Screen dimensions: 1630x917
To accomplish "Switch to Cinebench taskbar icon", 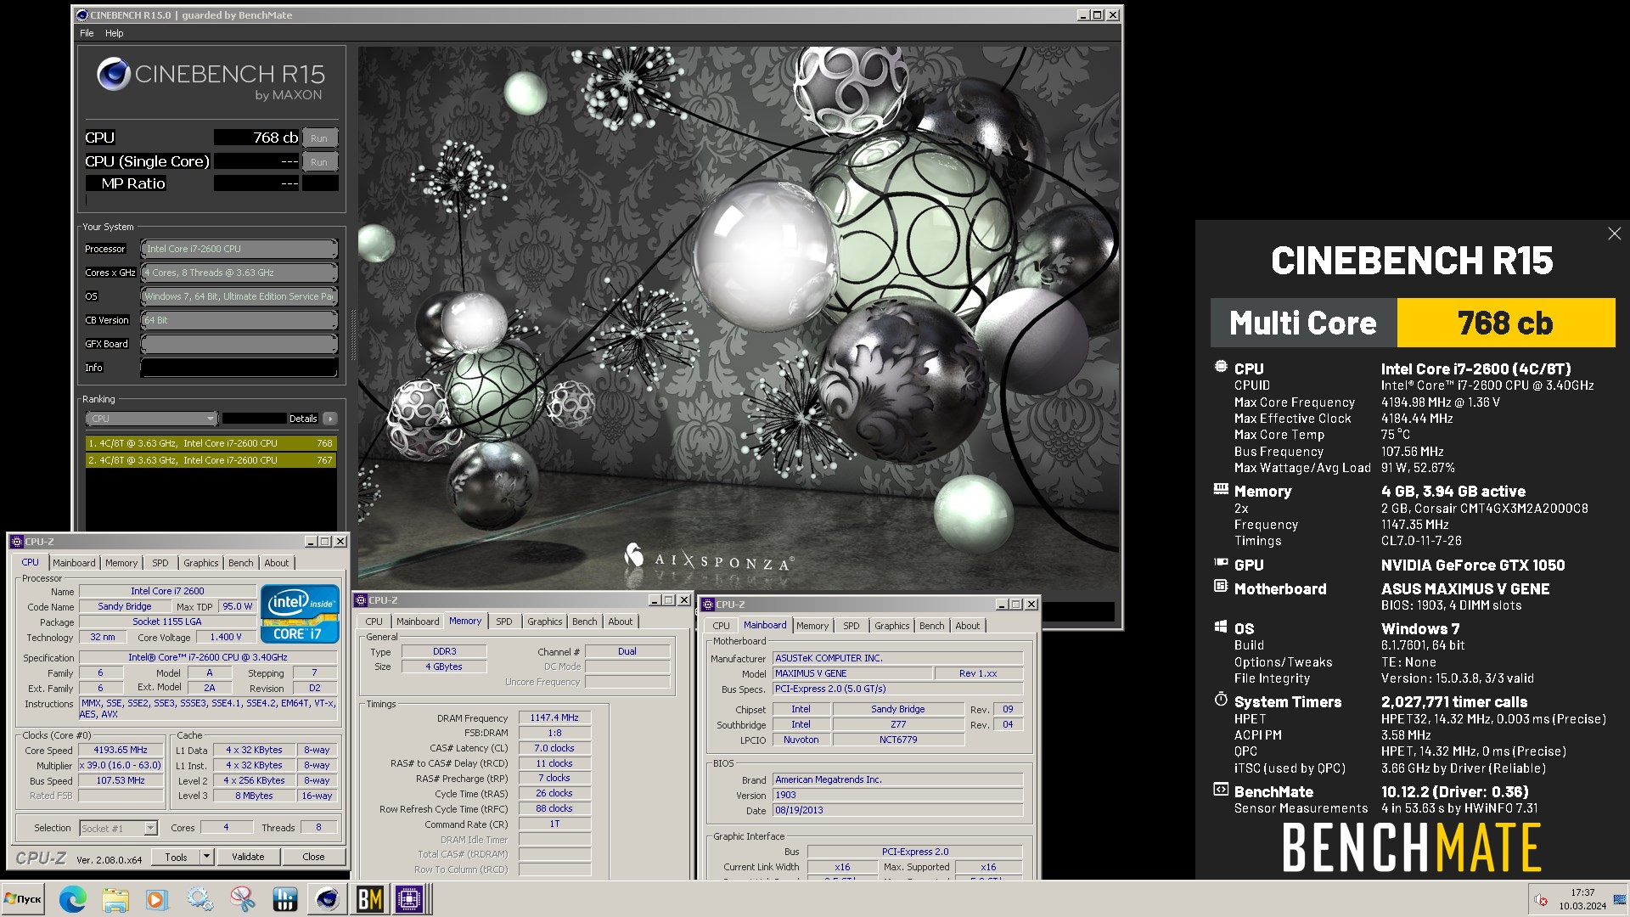I will 327,899.
